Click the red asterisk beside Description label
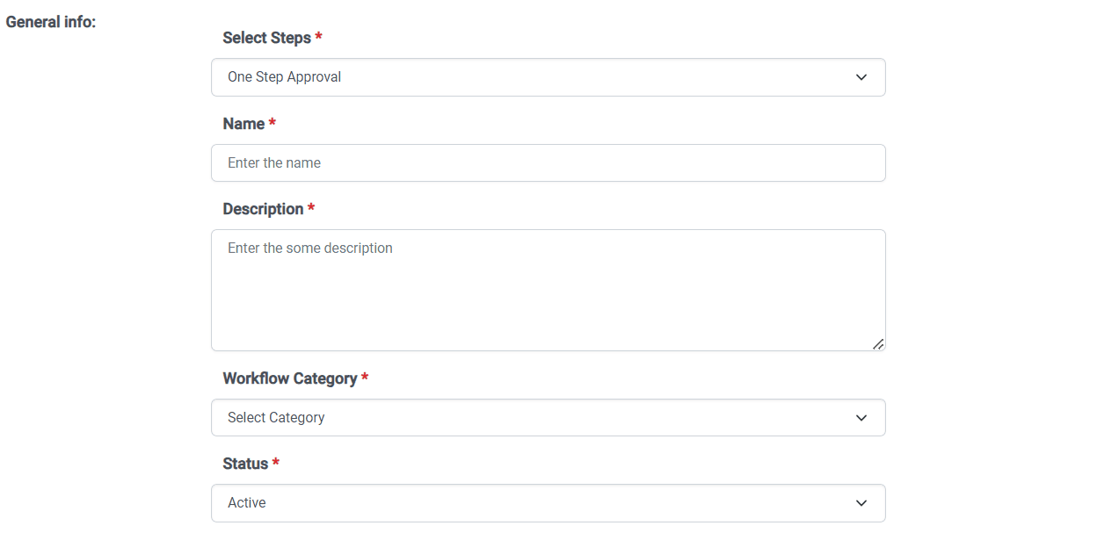Screen dimensions: 1119x533 311,209
